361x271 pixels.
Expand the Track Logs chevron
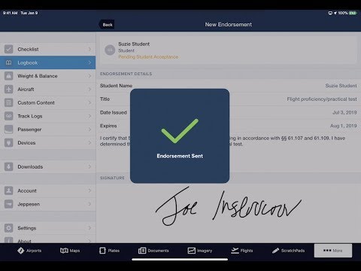pyautogui.click(x=89, y=116)
